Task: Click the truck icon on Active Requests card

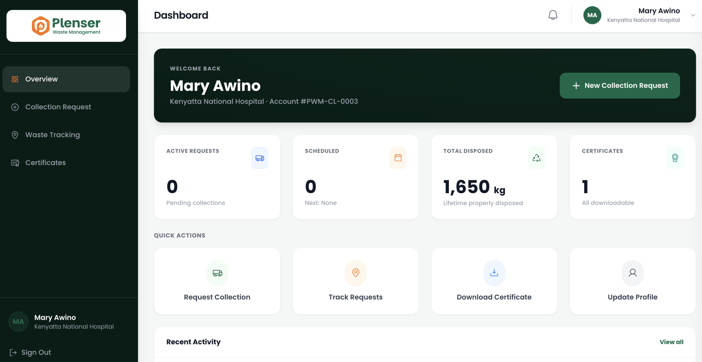Action: click(x=259, y=158)
